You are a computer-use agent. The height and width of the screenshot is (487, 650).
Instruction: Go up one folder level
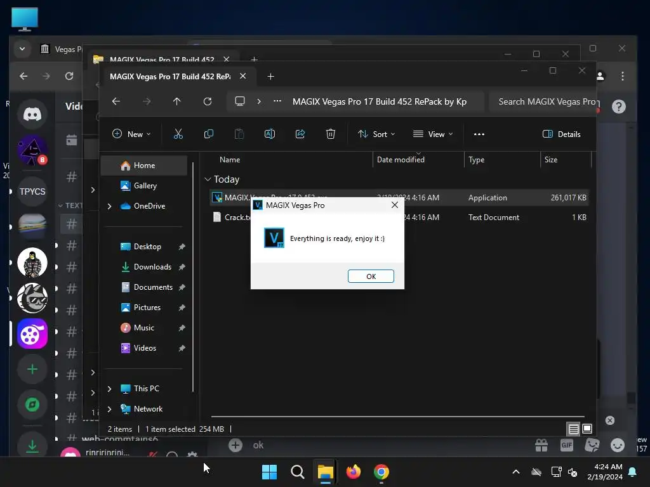point(177,101)
